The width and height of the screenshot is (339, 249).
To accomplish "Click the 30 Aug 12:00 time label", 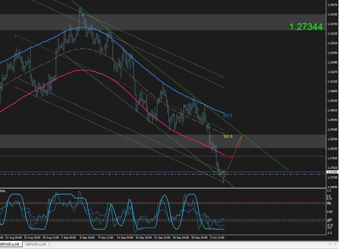I will pyautogui.click(x=51, y=238).
